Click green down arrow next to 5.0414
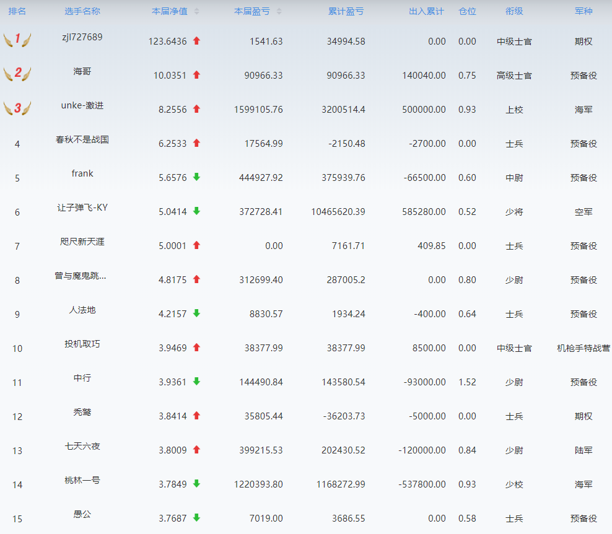The height and width of the screenshot is (534, 612). [x=197, y=211]
